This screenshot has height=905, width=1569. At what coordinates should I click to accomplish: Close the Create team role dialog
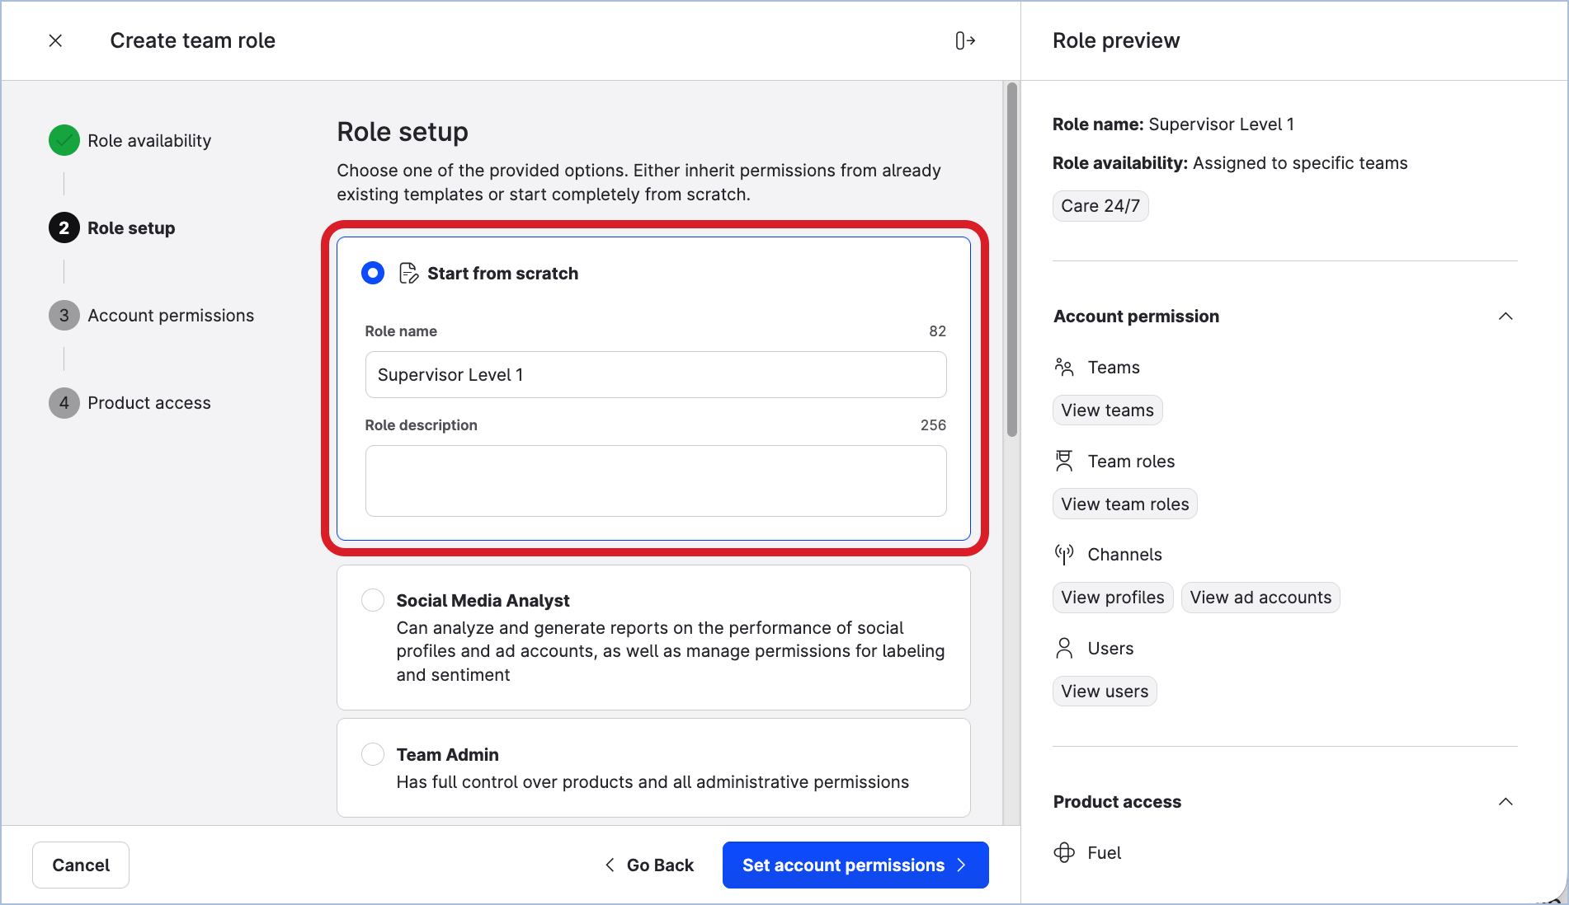coord(55,40)
